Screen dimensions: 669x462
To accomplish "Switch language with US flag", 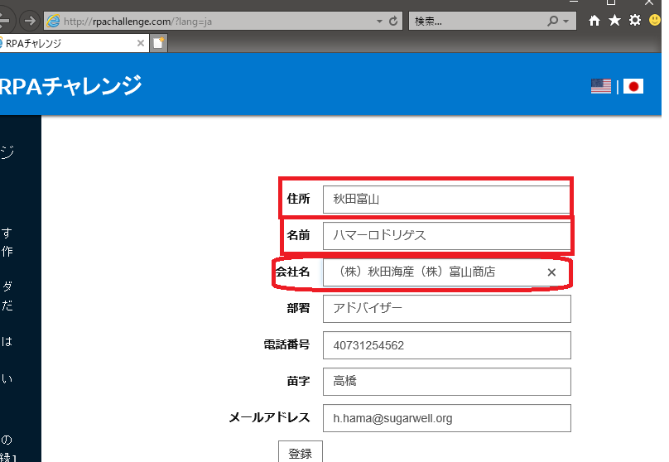I will 601,86.
